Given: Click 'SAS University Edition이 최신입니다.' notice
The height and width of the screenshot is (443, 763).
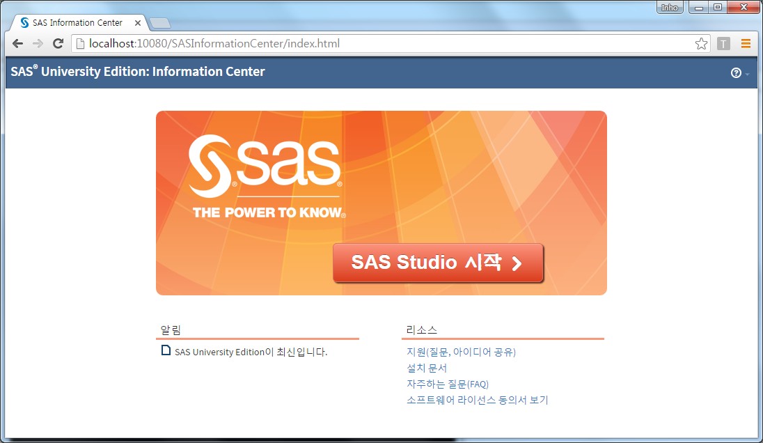Looking at the screenshot, I should coord(251,352).
